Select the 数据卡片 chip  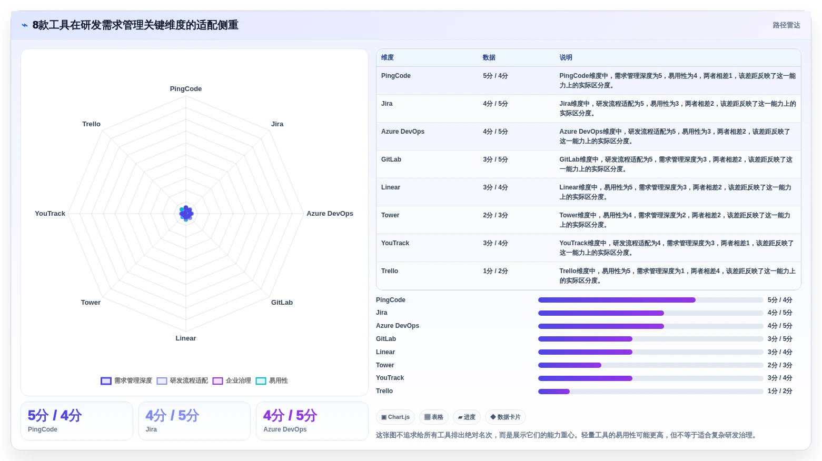point(506,417)
